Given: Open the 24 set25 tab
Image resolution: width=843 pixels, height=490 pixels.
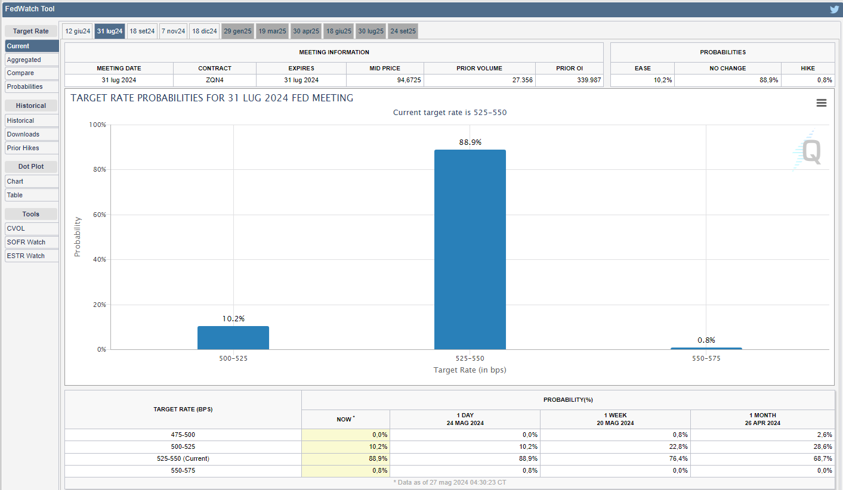Looking at the screenshot, I should point(403,31).
